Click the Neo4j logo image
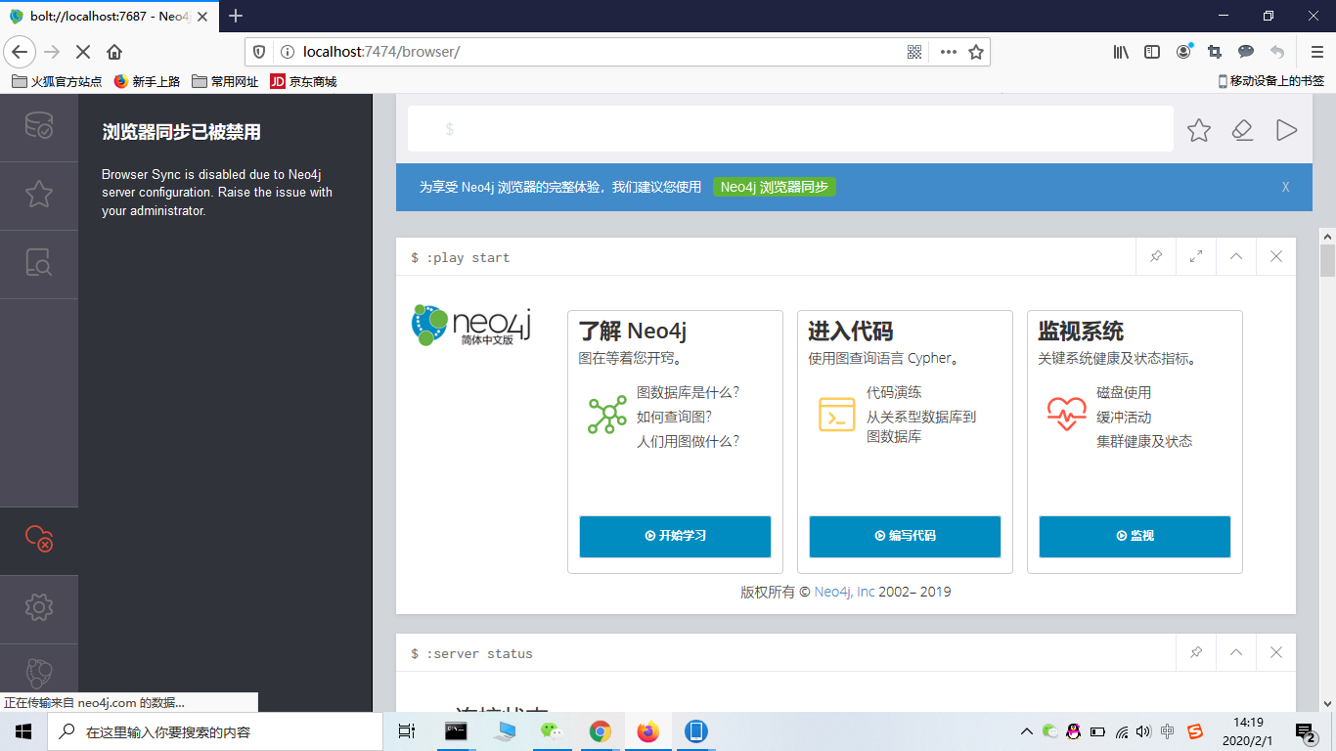This screenshot has height=751, width=1336. point(471,326)
